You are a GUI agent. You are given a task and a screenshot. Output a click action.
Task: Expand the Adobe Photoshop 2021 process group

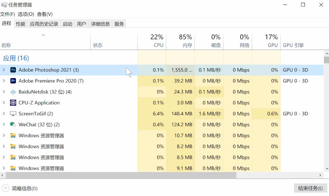[x=4, y=70]
